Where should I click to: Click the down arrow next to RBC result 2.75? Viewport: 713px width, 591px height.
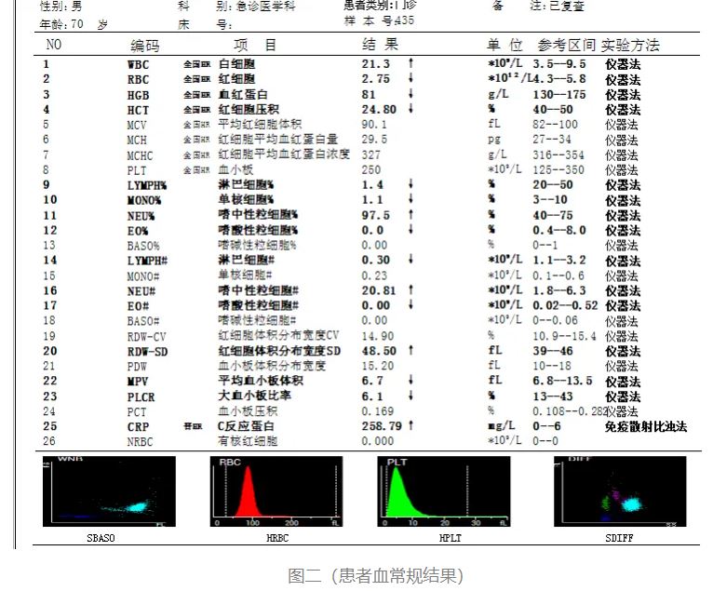pyautogui.click(x=410, y=79)
